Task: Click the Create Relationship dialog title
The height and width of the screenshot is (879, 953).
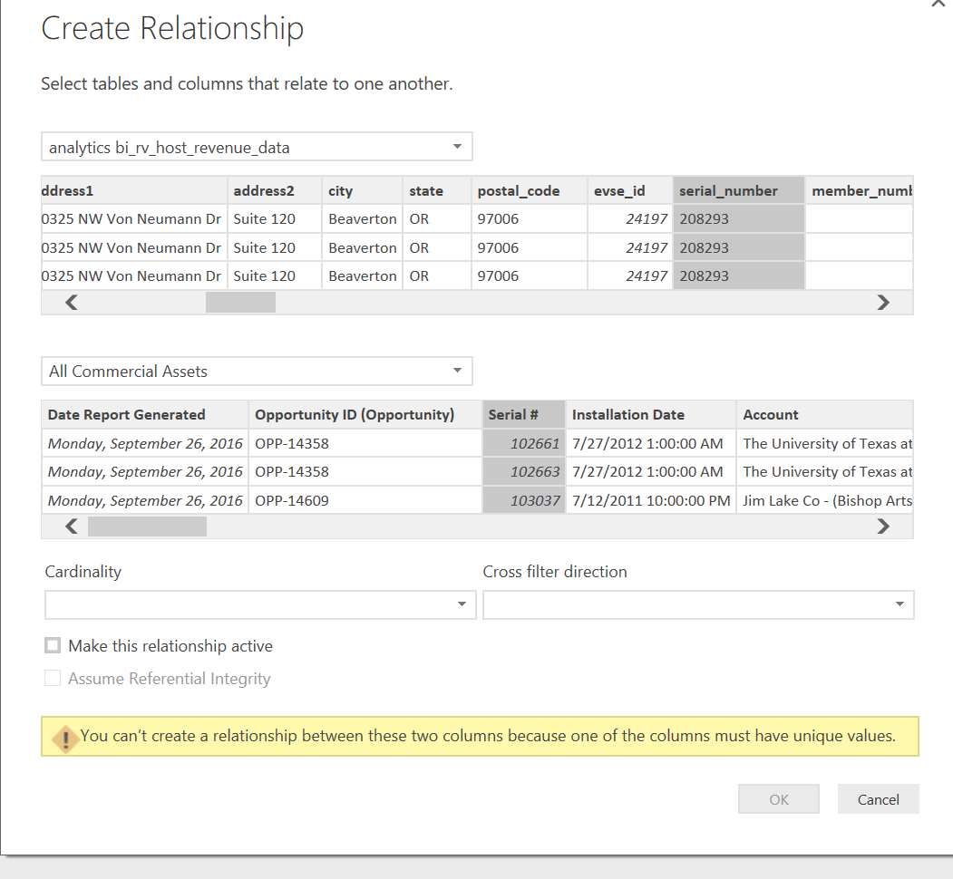Action: click(x=172, y=29)
